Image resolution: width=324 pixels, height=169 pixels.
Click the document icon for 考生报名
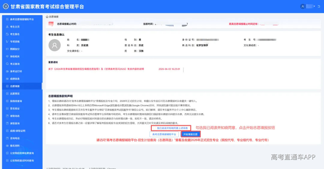tap(7, 34)
